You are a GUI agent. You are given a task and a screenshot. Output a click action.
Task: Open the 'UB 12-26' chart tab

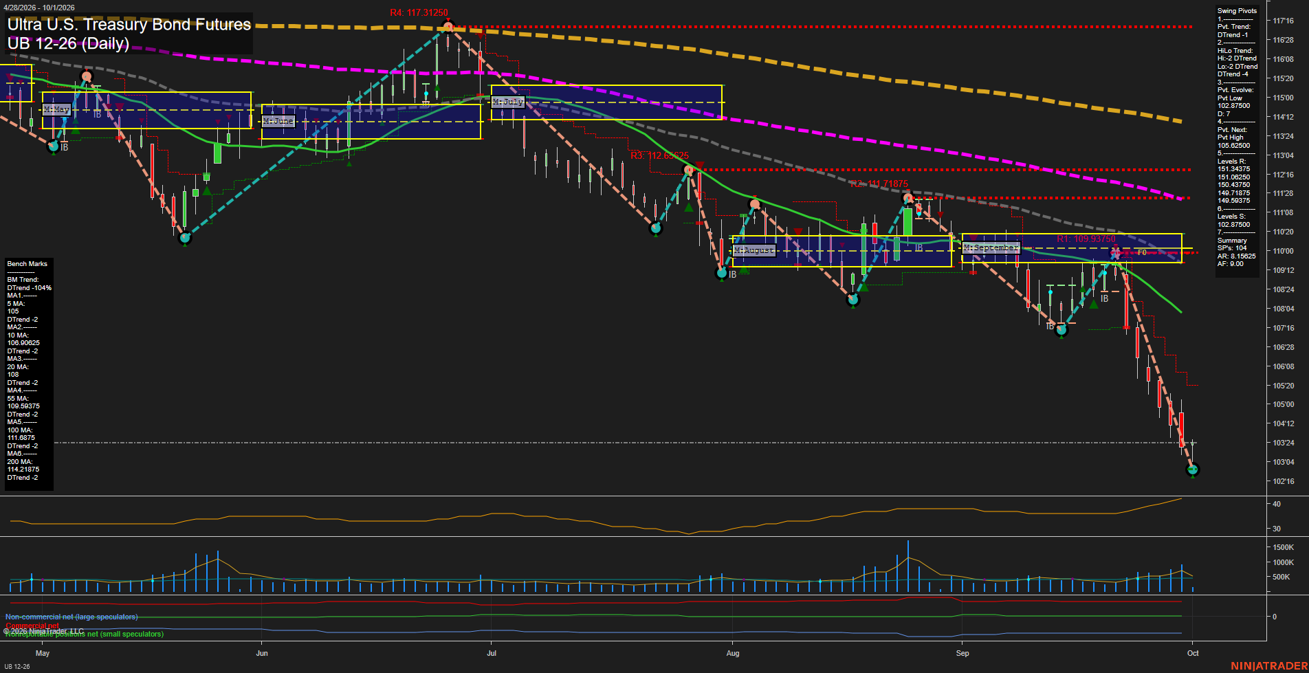[17, 667]
